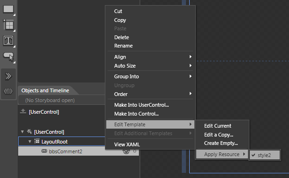Select the [UserControl] tree row label
Screen dimensions: 289x178
click(x=49, y=132)
